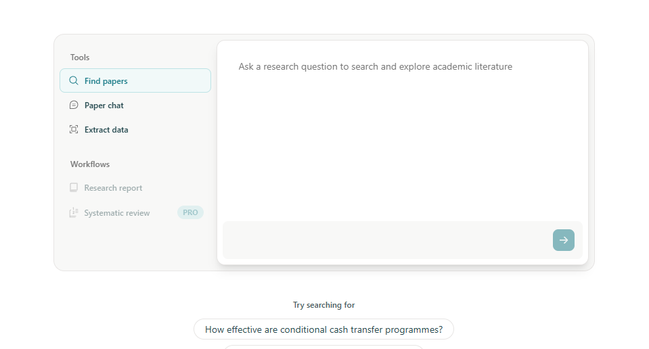The image size is (649, 349).
Task: Click the Workflows section heading
Action: [x=90, y=164]
